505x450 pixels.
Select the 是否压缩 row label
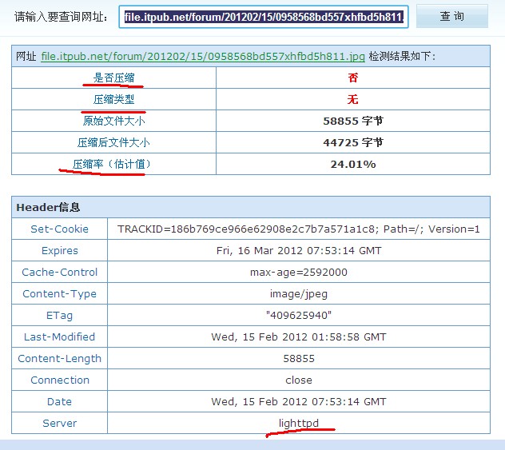(114, 78)
